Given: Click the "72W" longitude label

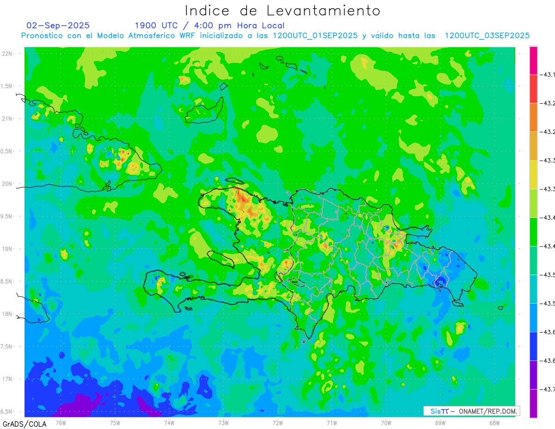Looking at the screenshot, I should [x=277, y=423].
